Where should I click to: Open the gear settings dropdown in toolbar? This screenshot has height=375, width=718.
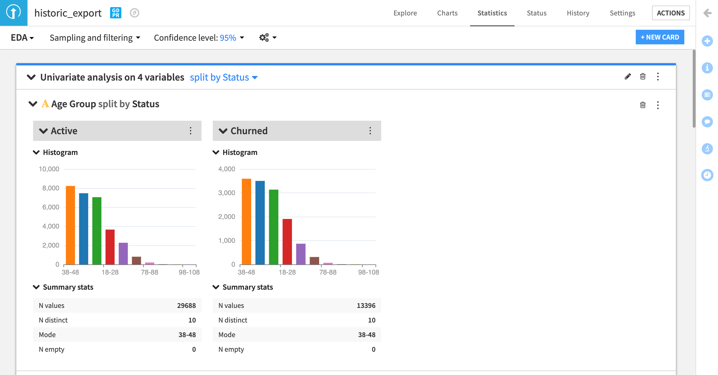268,37
